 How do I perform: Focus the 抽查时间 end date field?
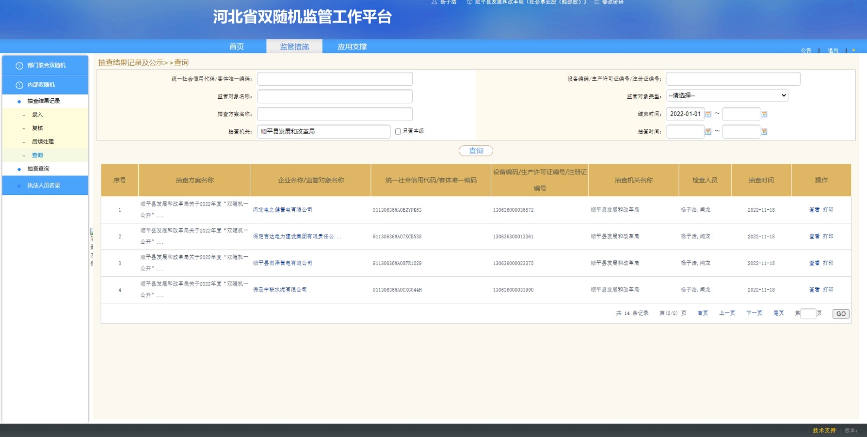741,131
